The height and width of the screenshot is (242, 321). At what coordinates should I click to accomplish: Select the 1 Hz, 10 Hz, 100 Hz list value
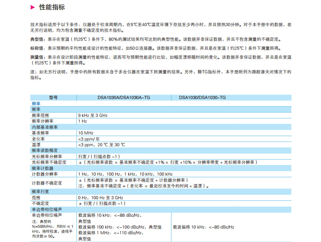(x=125, y=174)
